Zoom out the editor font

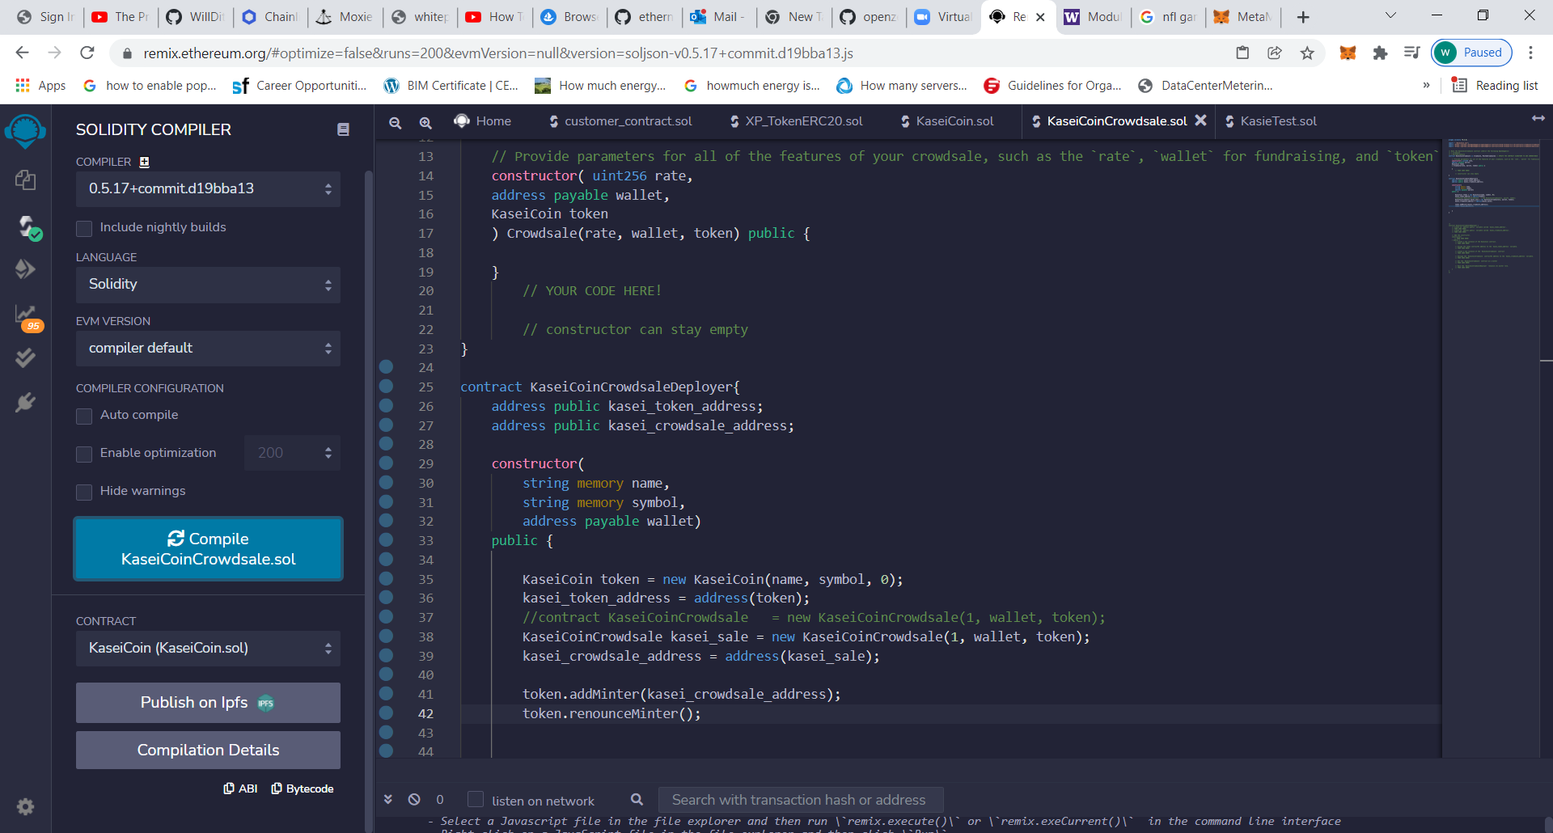click(395, 122)
